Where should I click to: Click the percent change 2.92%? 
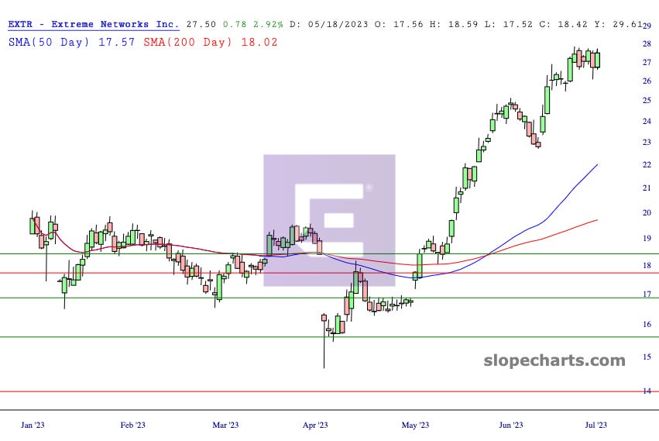click(268, 24)
